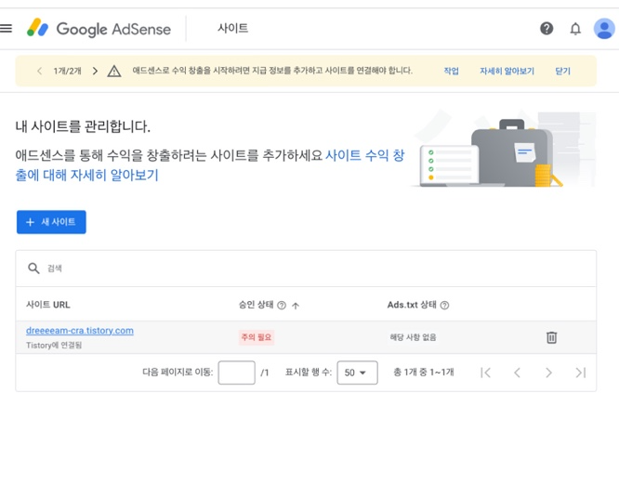619x485 pixels.
Task: Go to next alert in banner
Action: pyautogui.click(x=95, y=71)
